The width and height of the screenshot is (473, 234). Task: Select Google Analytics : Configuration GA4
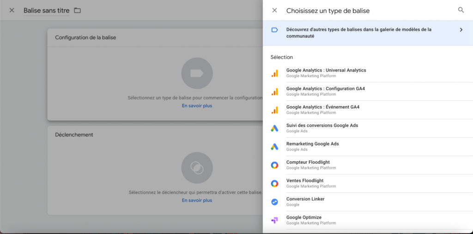(x=368, y=91)
